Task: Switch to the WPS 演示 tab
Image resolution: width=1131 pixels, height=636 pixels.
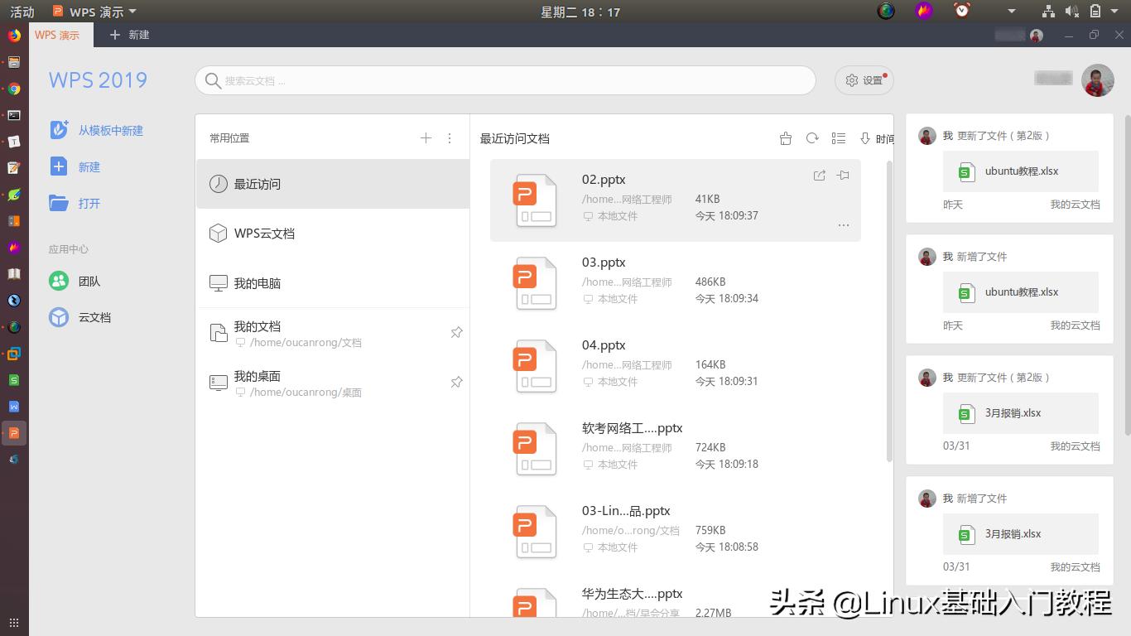Action: (59, 35)
